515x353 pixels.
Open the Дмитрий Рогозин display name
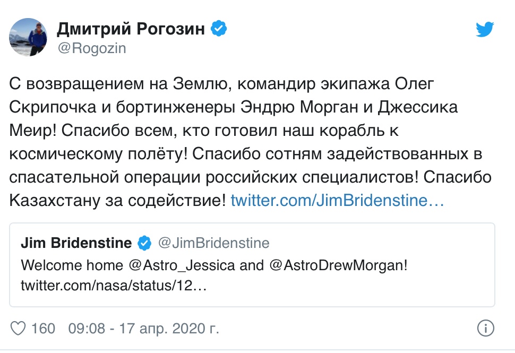coord(131,29)
